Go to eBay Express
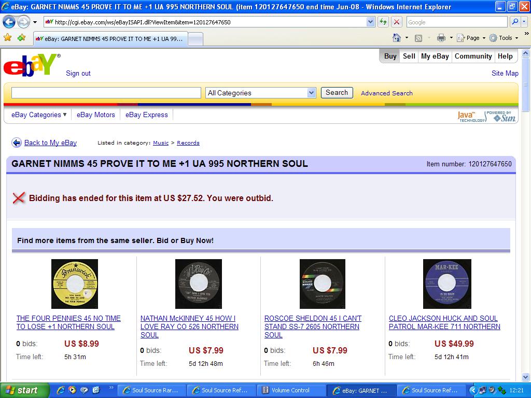The image size is (531, 398). tap(147, 115)
